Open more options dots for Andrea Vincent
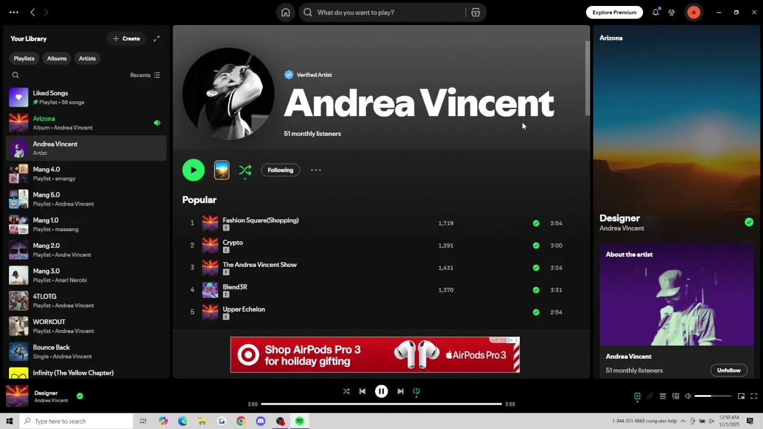Viewport: 763px width, 429px height. [x=316, y=170]
